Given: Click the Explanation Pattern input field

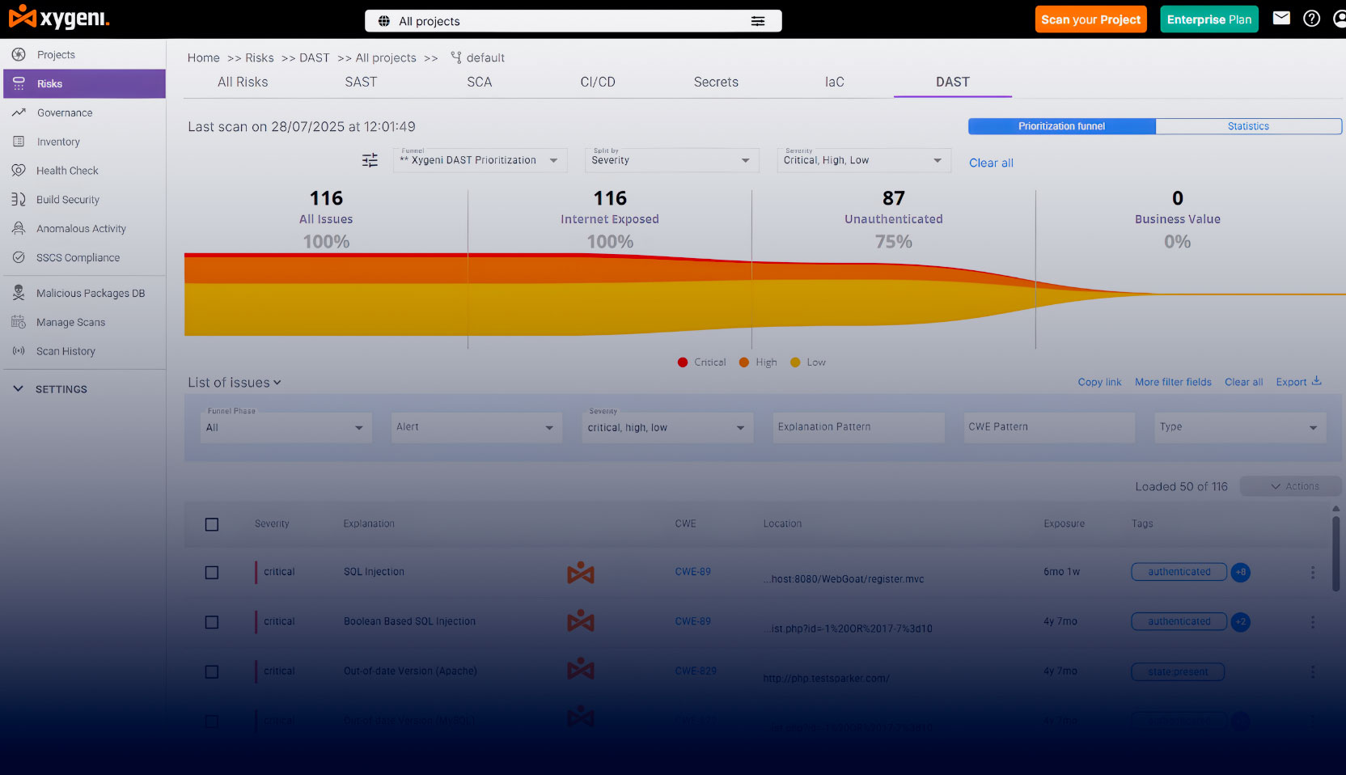Looking at the screenshot, I should (858, 427).
